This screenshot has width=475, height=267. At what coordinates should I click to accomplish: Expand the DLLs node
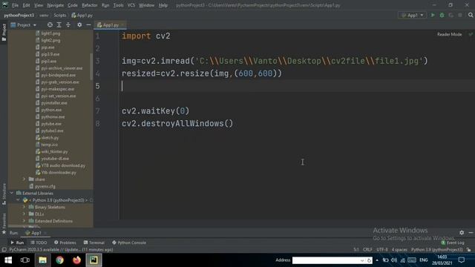[x=24, y=214]
